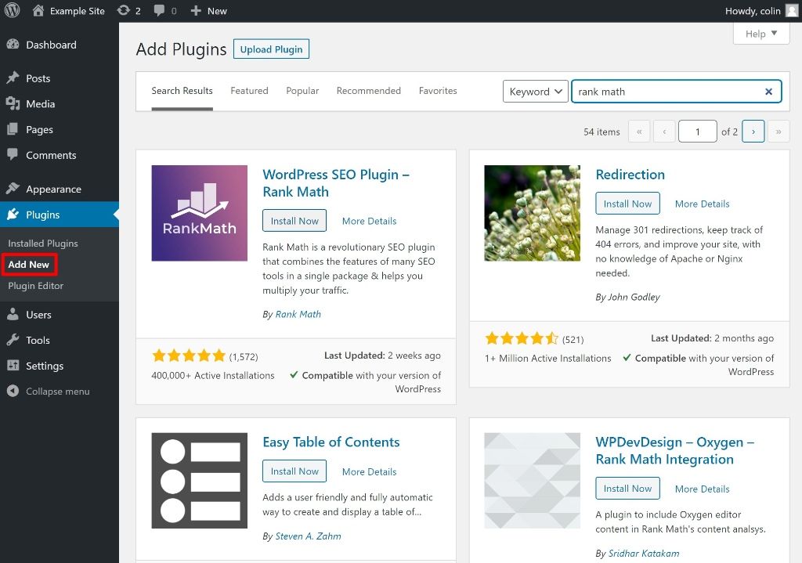This screenshot has width=802, height=563.
Task: Switch to the Popular tab
Action: (x=302, y=91)
